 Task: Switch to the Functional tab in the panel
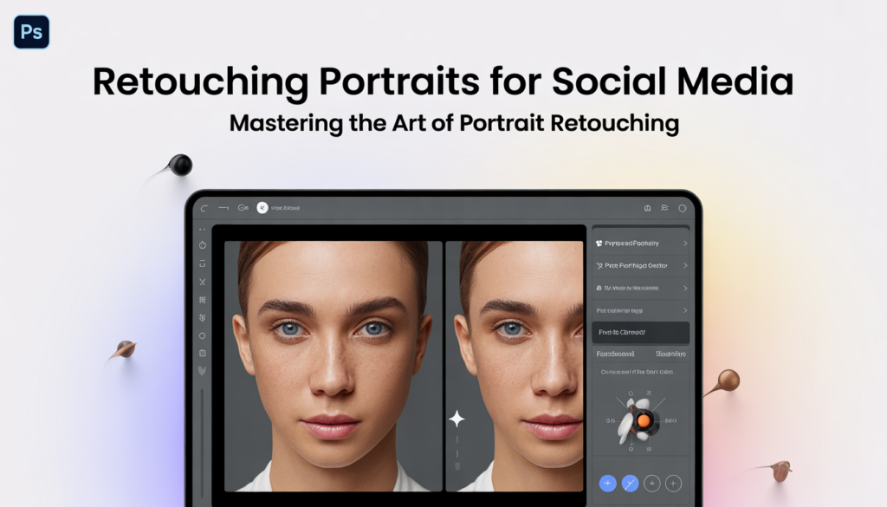617,354
